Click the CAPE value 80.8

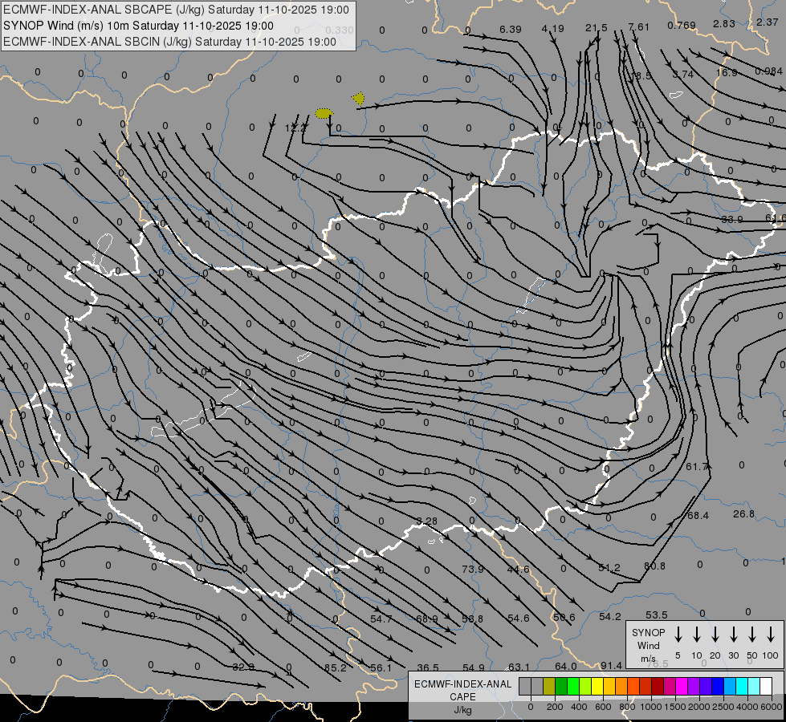point(654,566)
